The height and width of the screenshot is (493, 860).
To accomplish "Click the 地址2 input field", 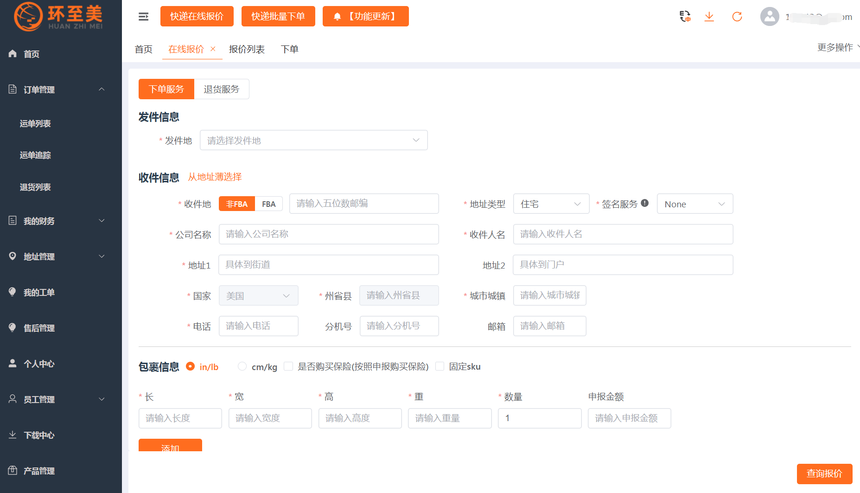I will point(623,265).
